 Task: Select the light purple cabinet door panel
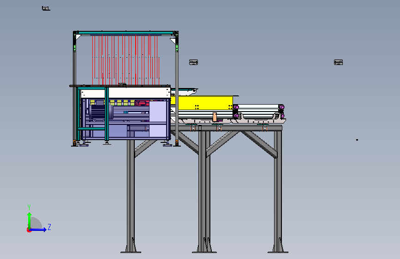[x=158, y=119]
